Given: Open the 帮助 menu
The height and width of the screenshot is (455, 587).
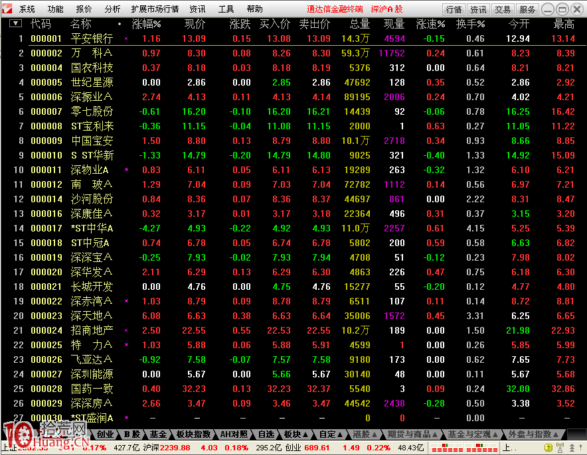Looking at the screenshot, I should (x=254, y=9).
